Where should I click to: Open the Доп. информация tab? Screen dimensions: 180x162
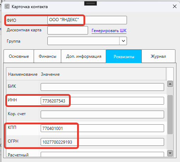(83, 56)
